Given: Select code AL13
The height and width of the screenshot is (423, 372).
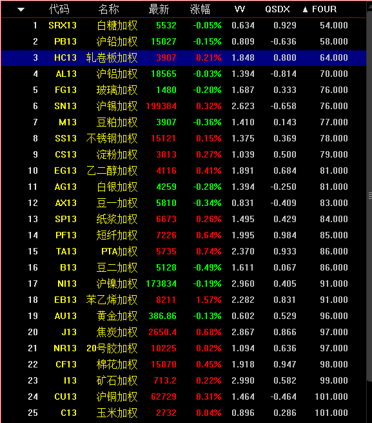Looking at the screenshot, I should (66, 74).
